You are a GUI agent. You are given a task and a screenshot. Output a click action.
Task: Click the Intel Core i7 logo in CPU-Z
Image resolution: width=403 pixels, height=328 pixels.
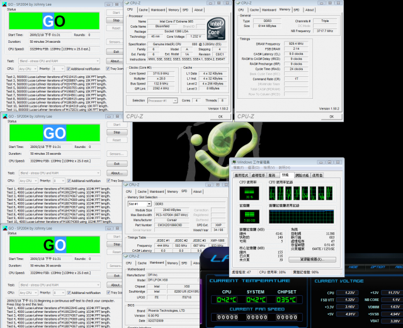click(x=217, y=29)
